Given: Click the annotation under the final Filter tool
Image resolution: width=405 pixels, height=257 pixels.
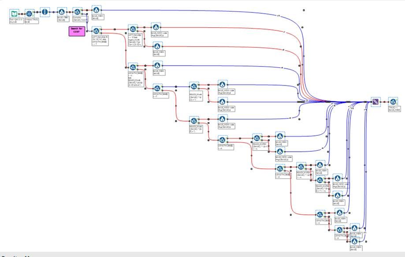Looking at the screenshot, I should point(394,109).
